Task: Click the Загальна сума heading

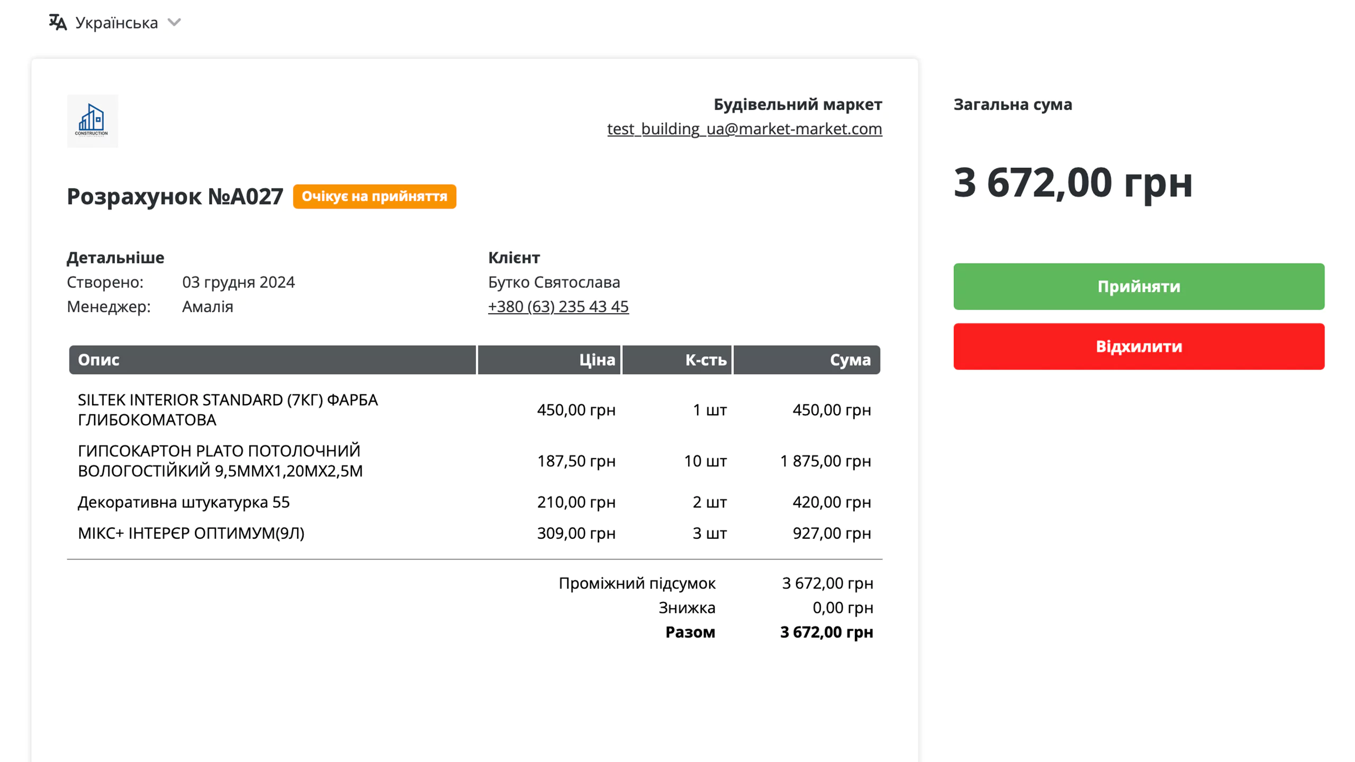Action: tap(1013, 104)
